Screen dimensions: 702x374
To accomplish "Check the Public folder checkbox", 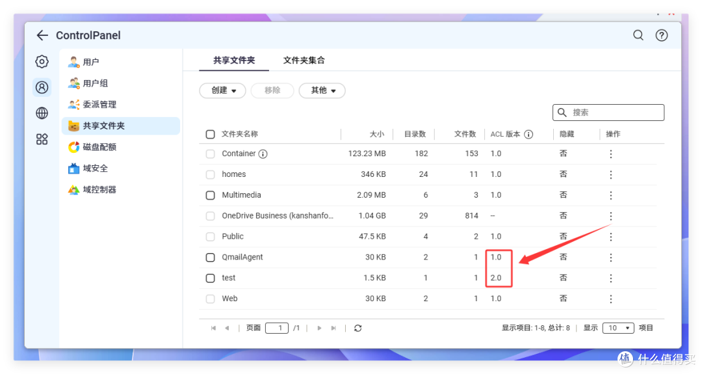I will tap(210, 237).
